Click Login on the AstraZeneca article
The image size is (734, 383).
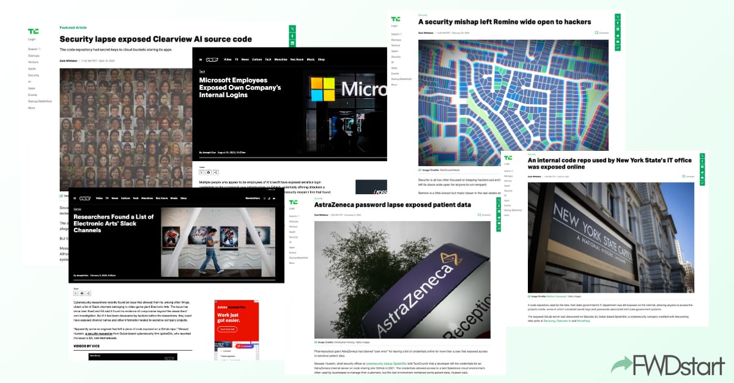[x=292, y=209]
